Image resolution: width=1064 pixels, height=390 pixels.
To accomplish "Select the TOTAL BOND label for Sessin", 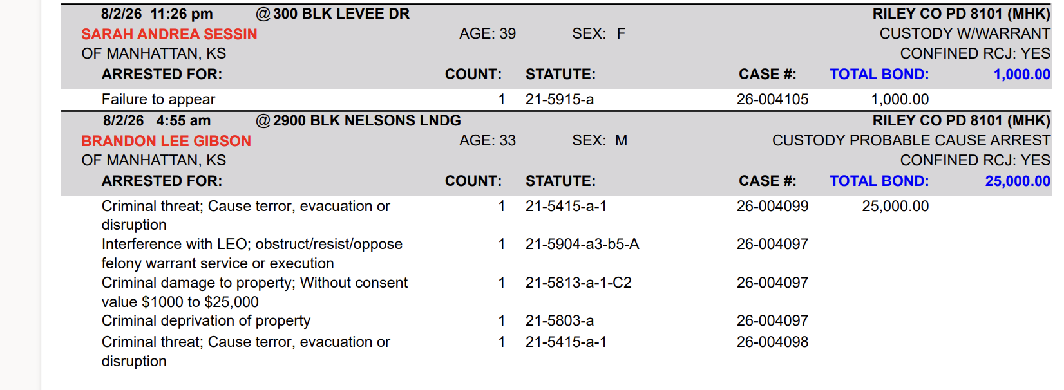I will click(x=879, y=74).
